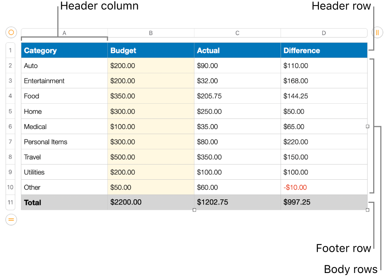Tap the row add handle with orange lines
Screen dimensions: 388x277
coord(11,219)
